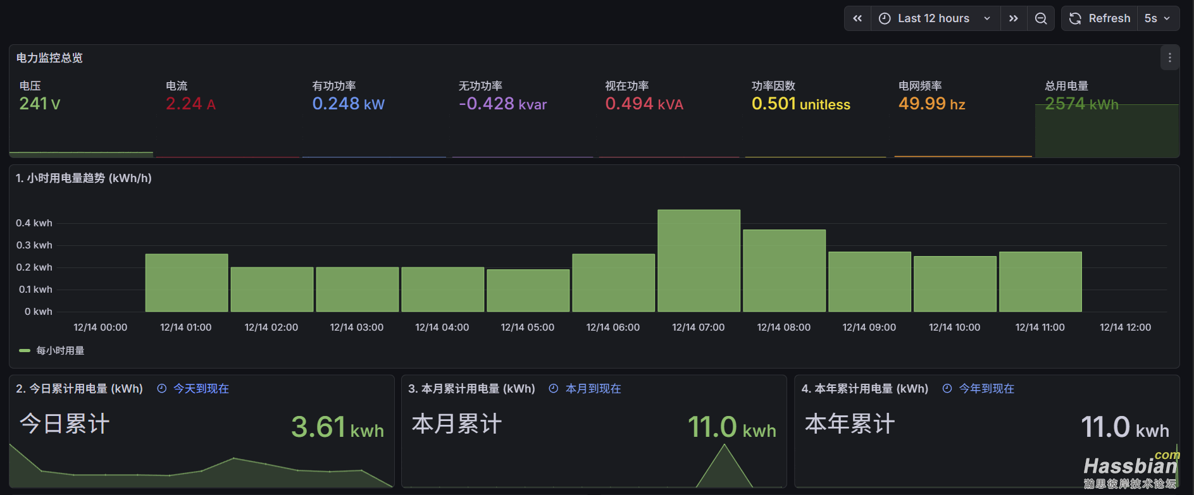Click the refresh dashboard icon
Screen dimensions: 1194x495
coord(1075,18)
